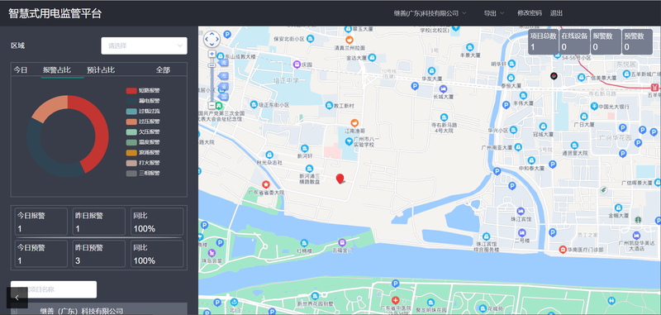Switch to the 预计占比 tab
This screenshot has height=315, width=661.
pos(101,70)
